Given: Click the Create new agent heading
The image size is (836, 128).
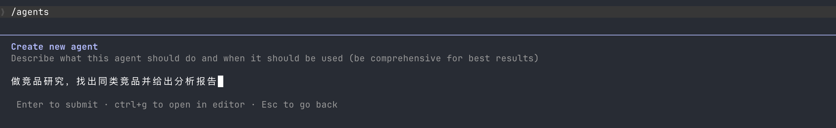Looking at the screenshot, I should click(x=54, y=47).
